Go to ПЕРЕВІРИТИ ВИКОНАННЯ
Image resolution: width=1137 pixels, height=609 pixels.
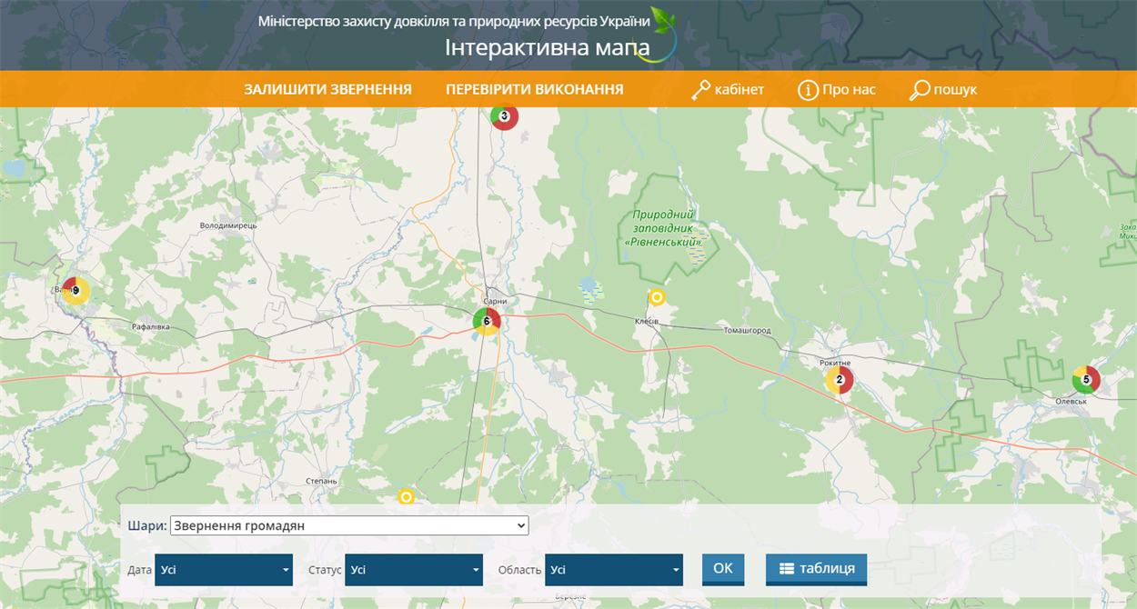click(x=535, y=89)
